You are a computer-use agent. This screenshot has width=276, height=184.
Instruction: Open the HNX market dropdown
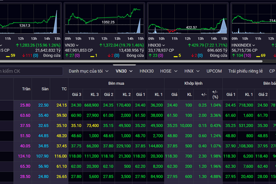point(192,71)
